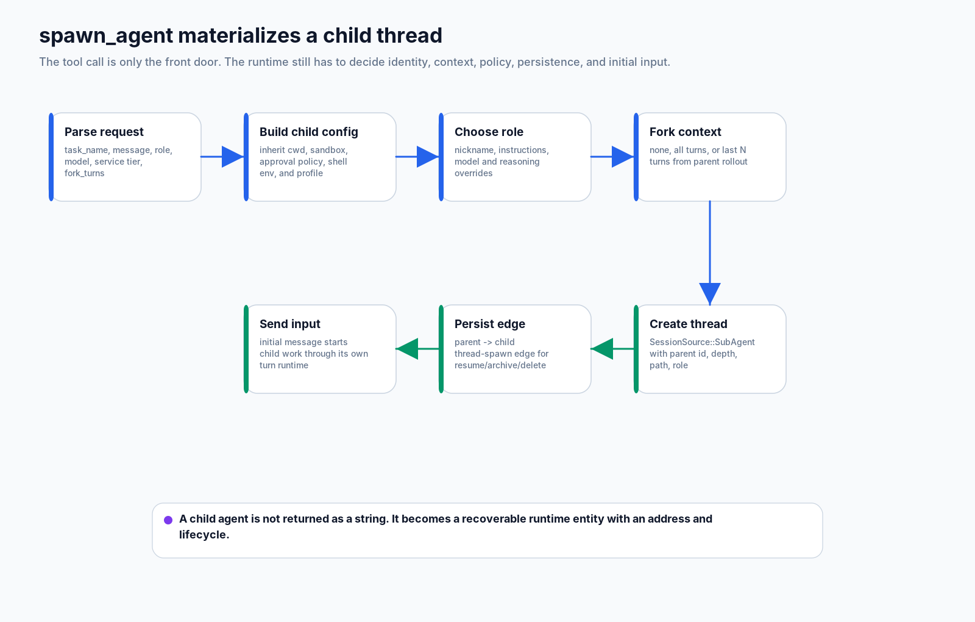Click green arrow pointing to Persist edge

pyautogui.click(x=612, y=349)
